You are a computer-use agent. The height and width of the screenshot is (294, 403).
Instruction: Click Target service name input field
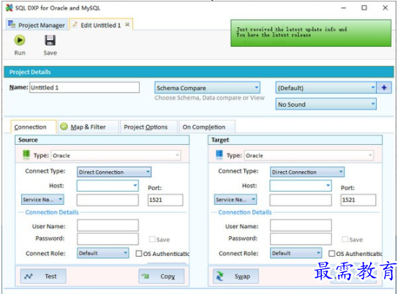click(x=301, y=200)
